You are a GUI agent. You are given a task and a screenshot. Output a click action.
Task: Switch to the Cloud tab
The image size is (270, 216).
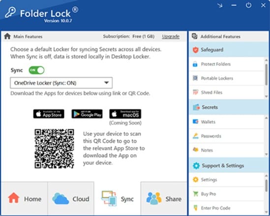71,199
